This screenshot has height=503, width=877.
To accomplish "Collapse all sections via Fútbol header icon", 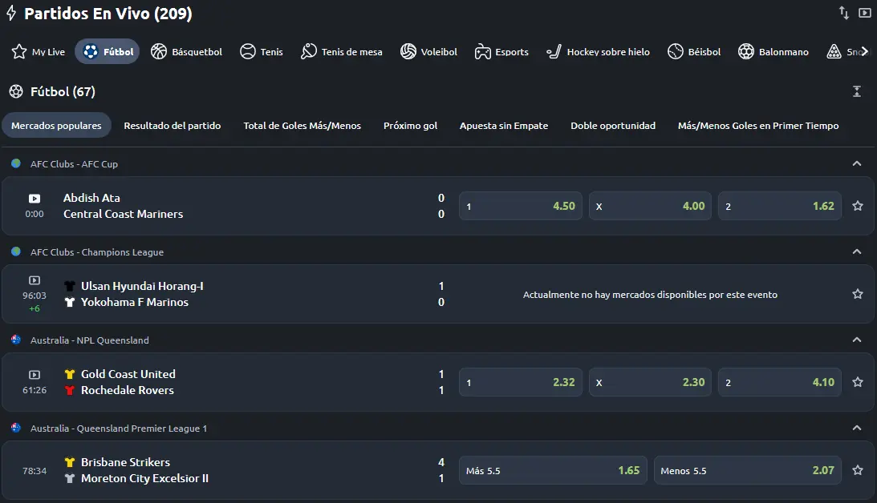I will click(x=856, y=91).
